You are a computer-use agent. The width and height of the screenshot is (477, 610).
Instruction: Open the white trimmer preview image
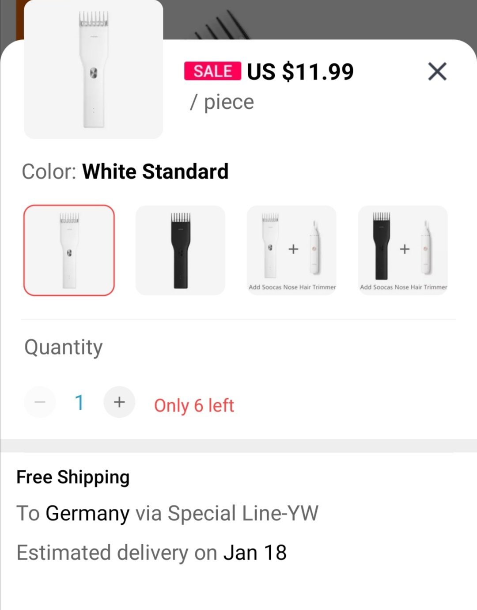pos(93,69)
